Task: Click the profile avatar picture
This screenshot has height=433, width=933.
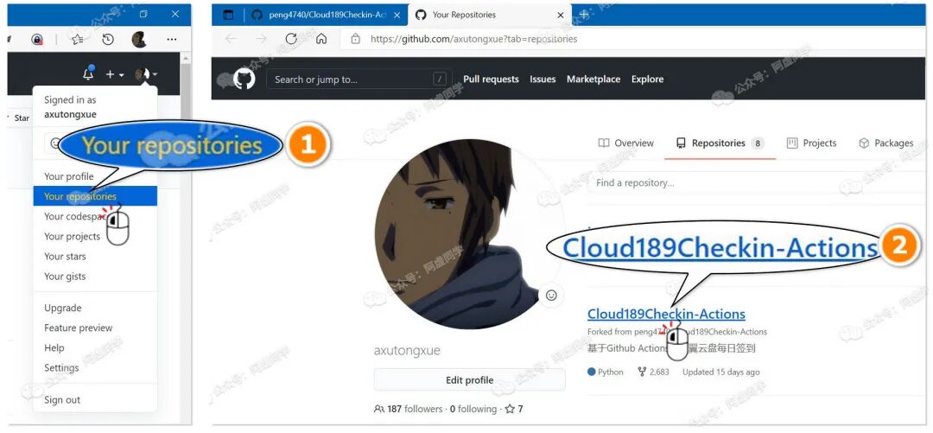Action: [469, 233]
